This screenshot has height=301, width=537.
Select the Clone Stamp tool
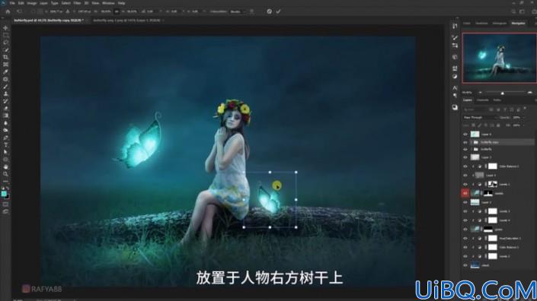(x=5, y=93)
